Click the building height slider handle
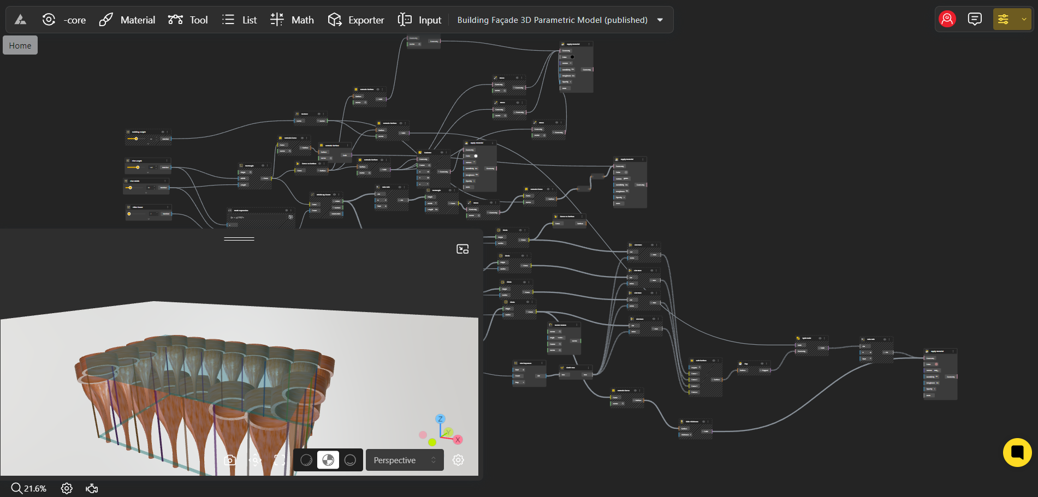 [136, 139]
